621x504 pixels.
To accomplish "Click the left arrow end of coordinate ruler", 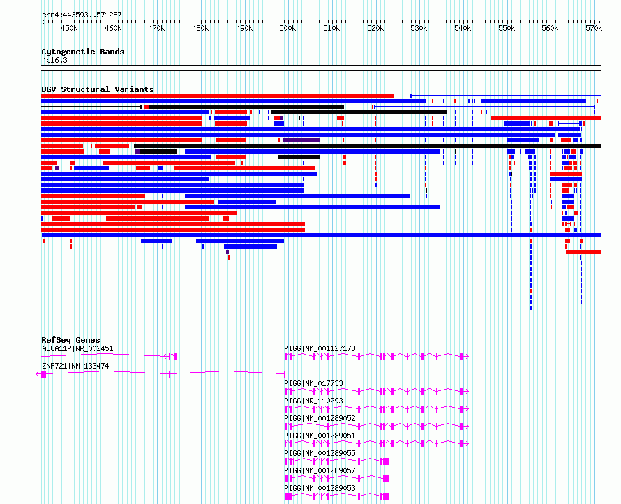I will click(43, 22).
